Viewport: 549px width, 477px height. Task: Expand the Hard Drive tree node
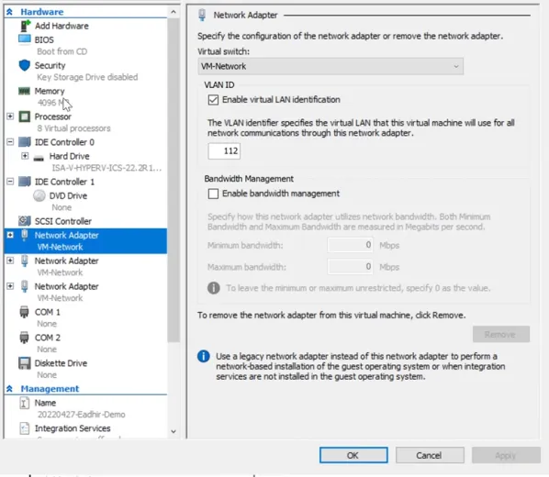coord(25,156)
